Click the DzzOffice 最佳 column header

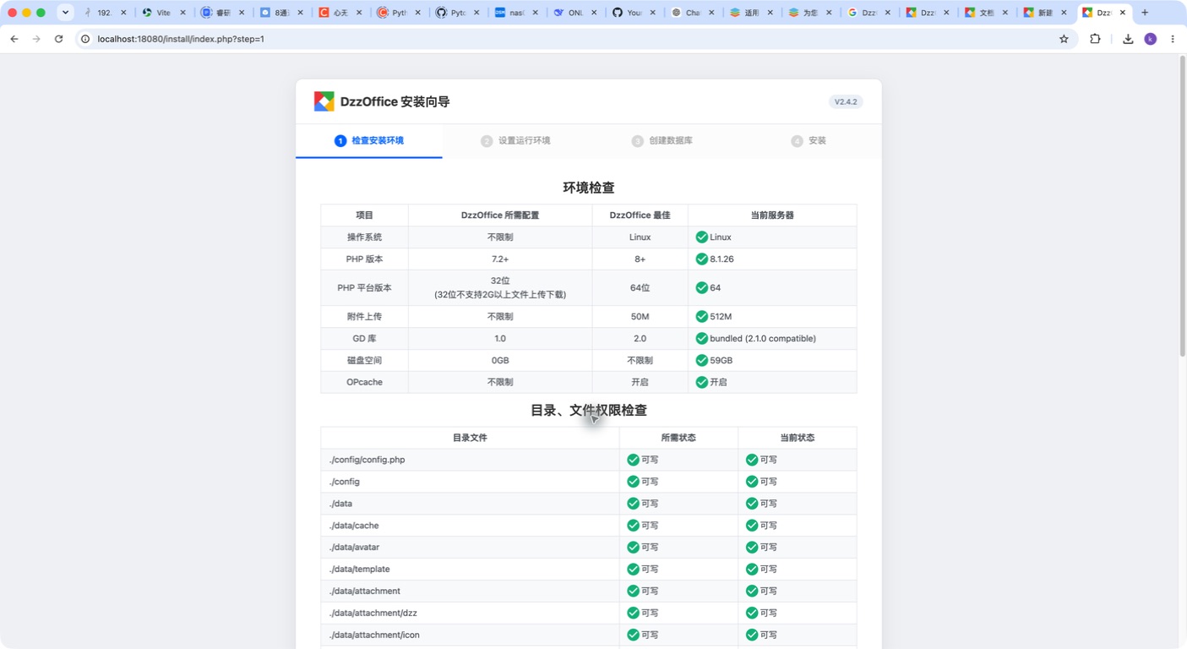pyautogui.click(x=640, y=215)
